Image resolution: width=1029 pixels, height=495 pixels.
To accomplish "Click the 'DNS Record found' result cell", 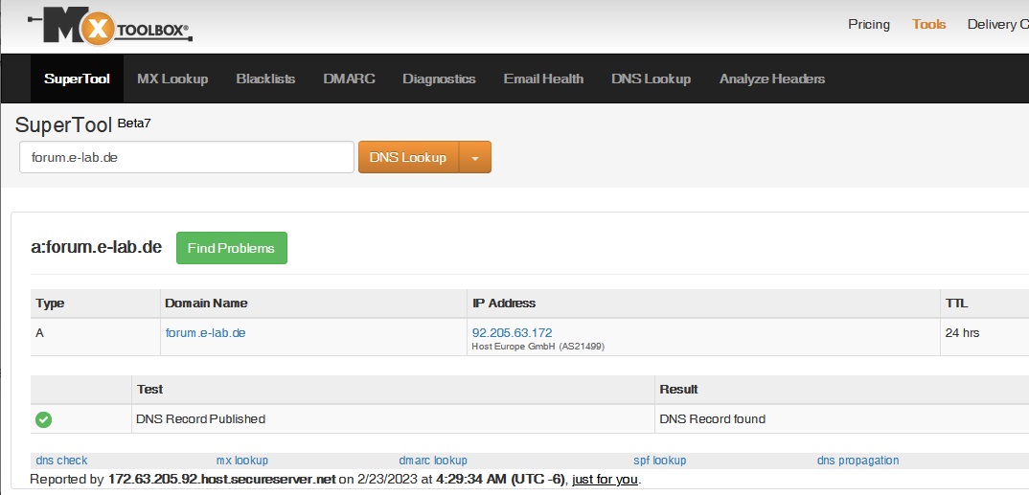I will [x=713, y=419].
